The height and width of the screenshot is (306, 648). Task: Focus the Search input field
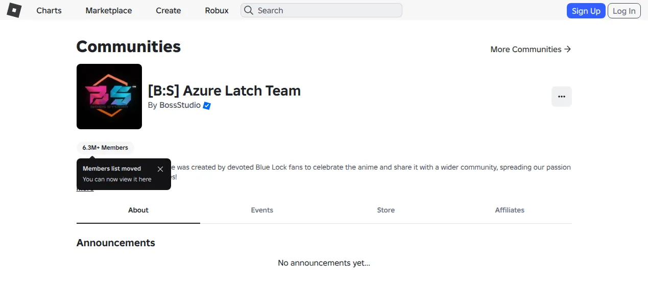click(x=321, y=10)
